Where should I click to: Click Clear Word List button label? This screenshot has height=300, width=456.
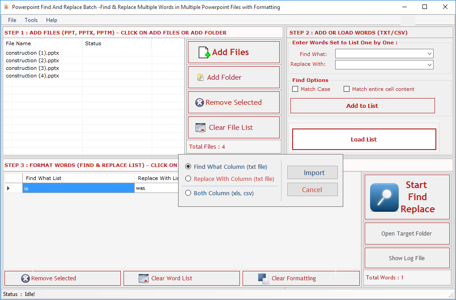tap(171, 279)
